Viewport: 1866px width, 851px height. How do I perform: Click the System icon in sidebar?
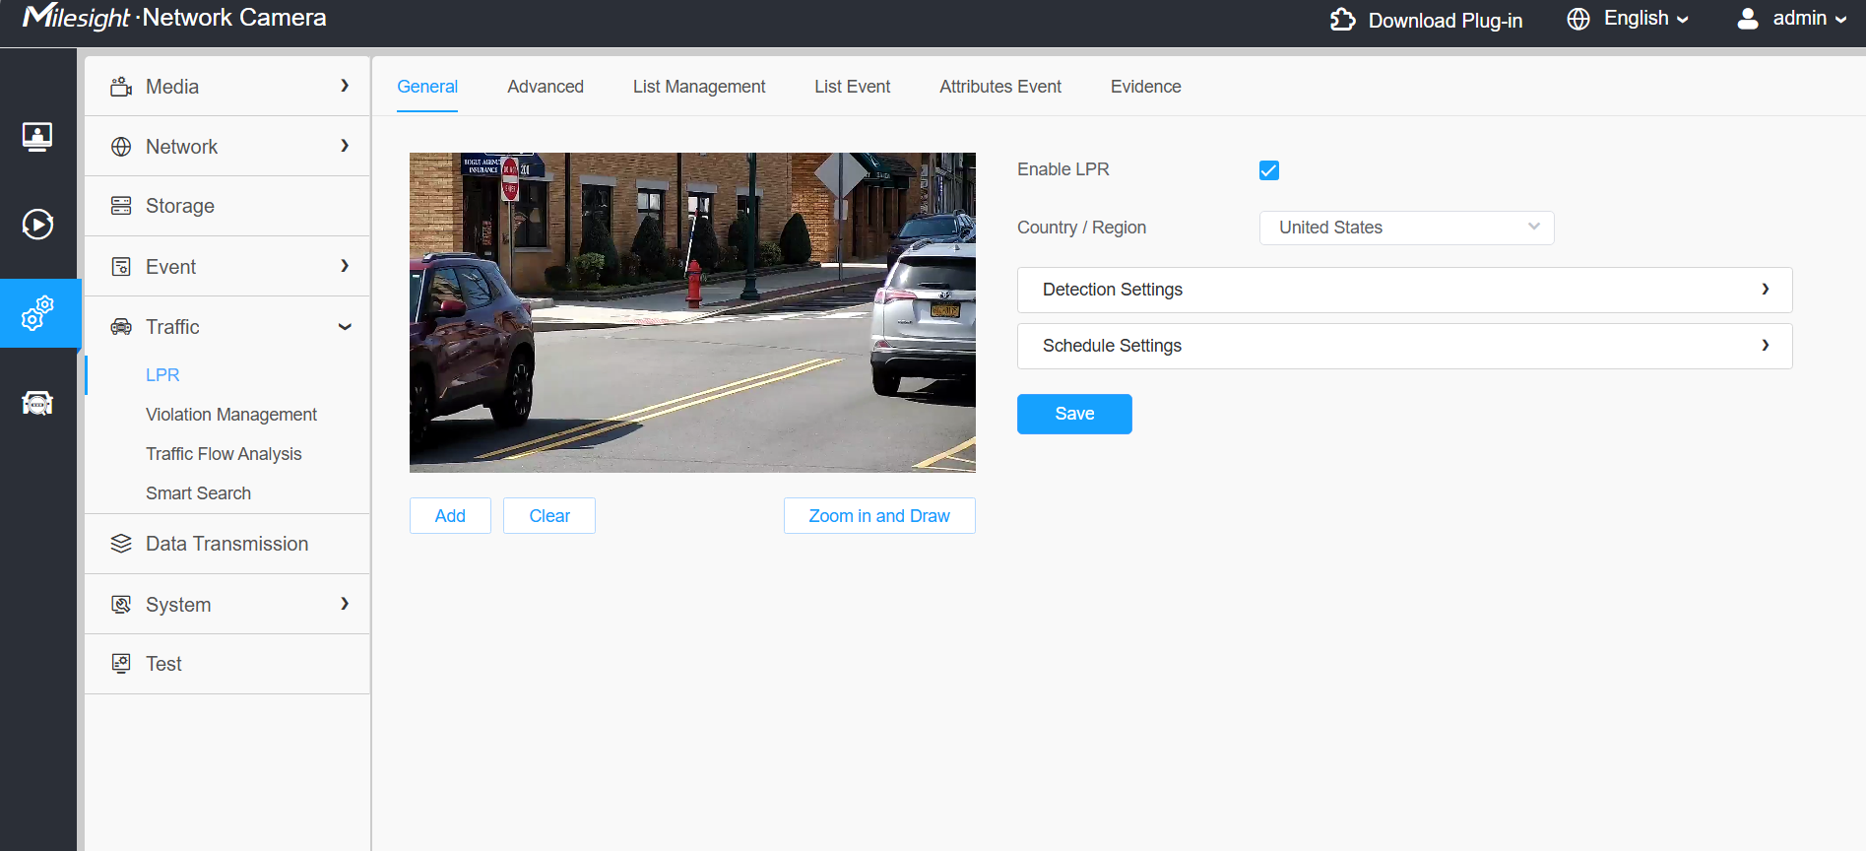[121, 605]
